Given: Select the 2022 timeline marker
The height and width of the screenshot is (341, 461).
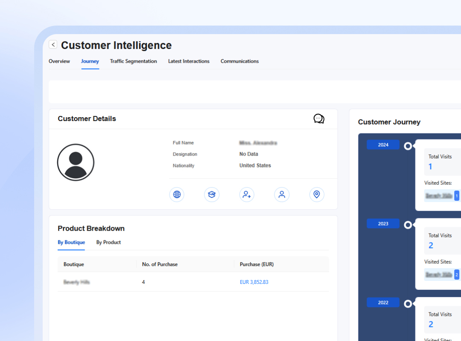Looking at the screenshot, I should (383, 303).
